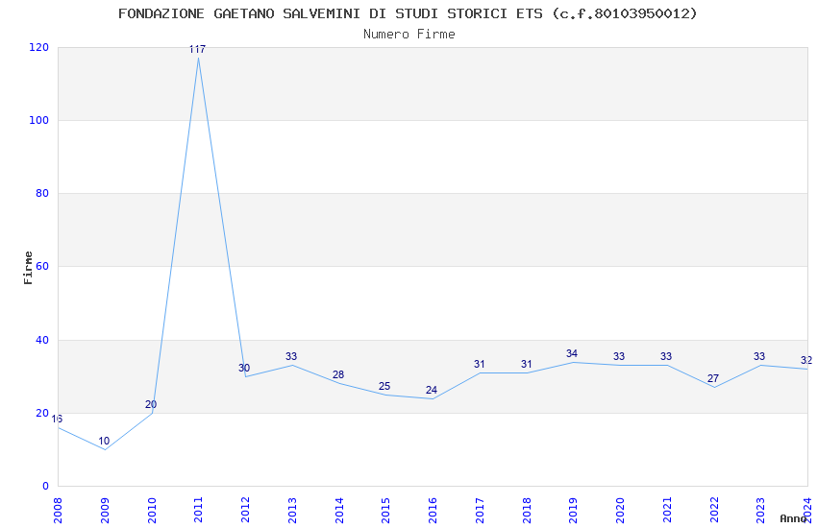Image resolution: width=817 pixels, height=528 pixels.
Task: Click the data label 32 for 2024
Action: 806,360
